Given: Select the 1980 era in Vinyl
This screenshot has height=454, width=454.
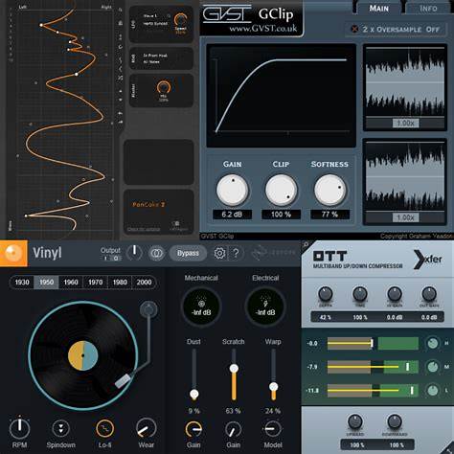Looking at the screenshot, I should (120, 283).
